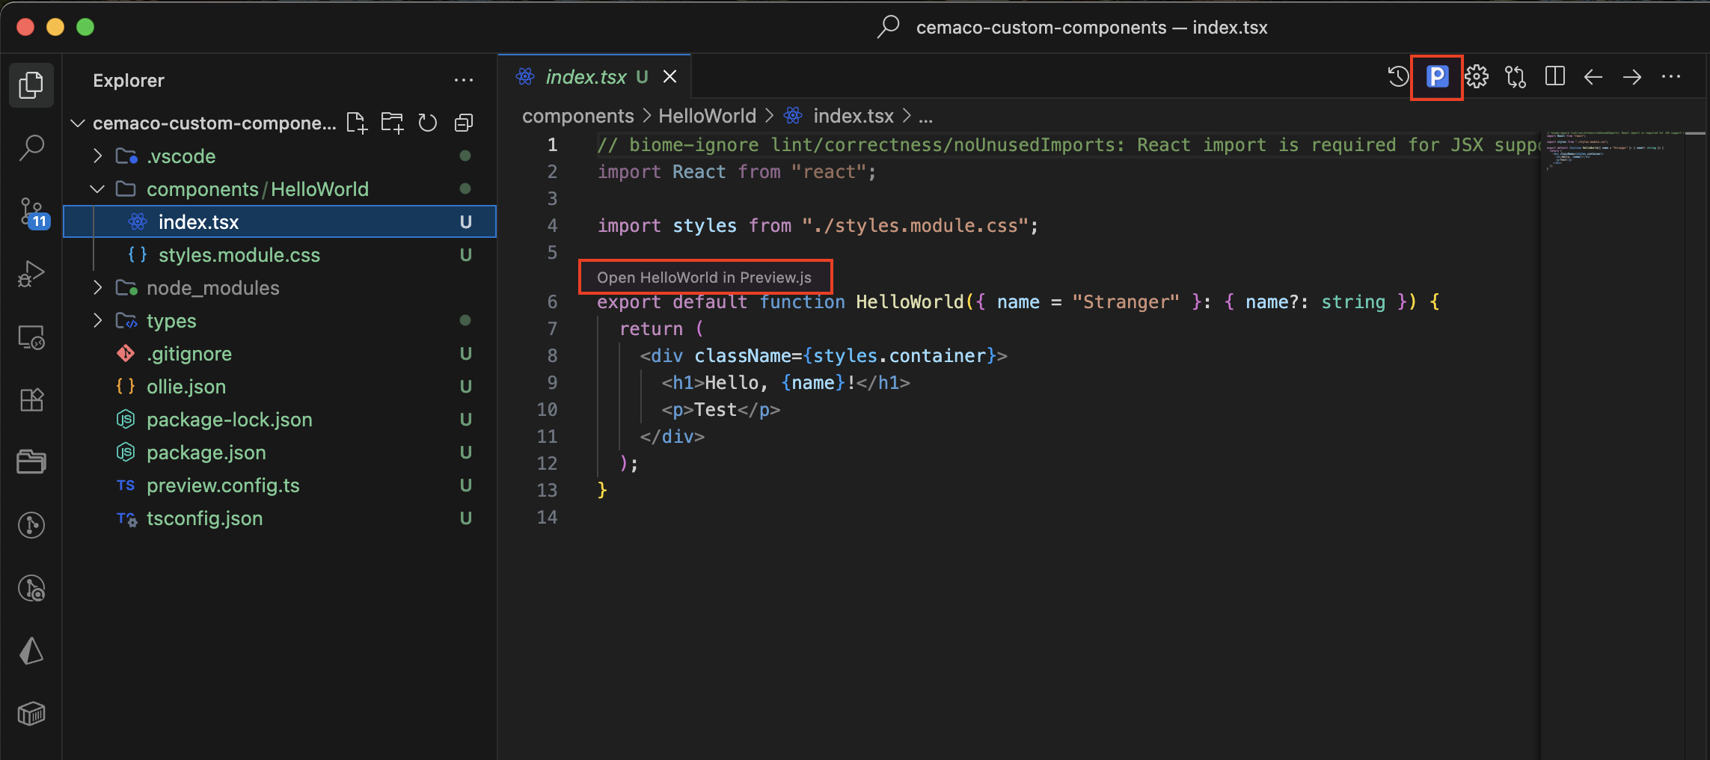
Task: Open editor more actions ellipsis
Action: [1671, 76]
